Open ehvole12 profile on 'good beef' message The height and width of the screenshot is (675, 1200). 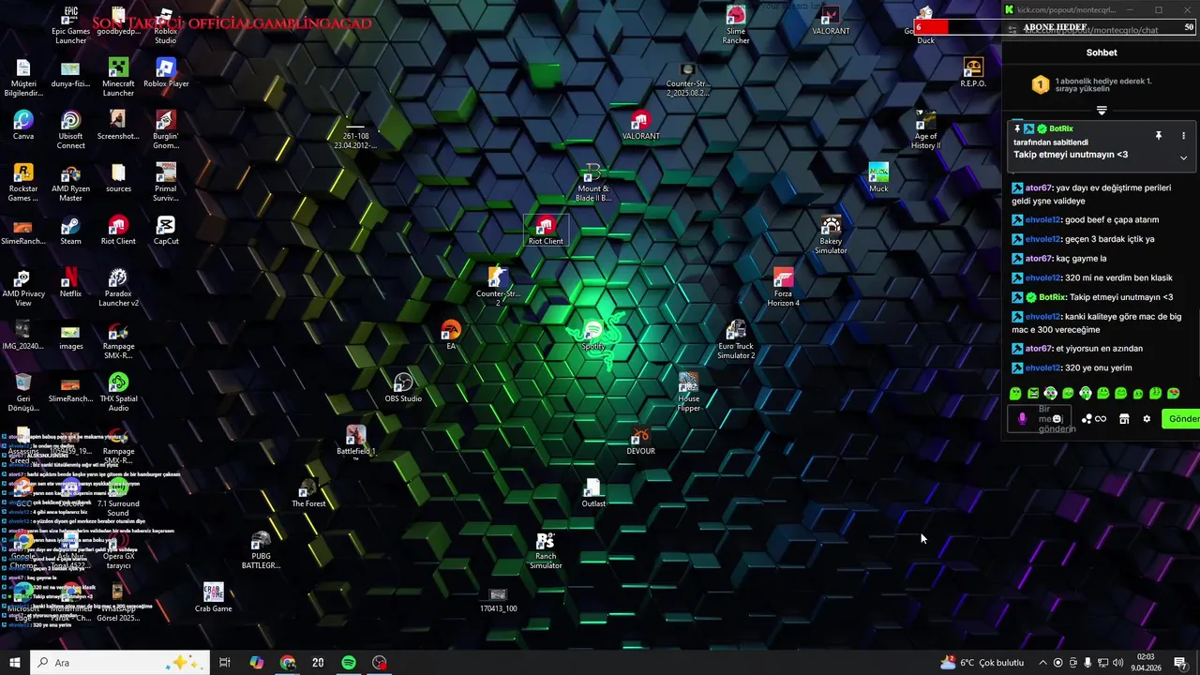(1042, 220)
